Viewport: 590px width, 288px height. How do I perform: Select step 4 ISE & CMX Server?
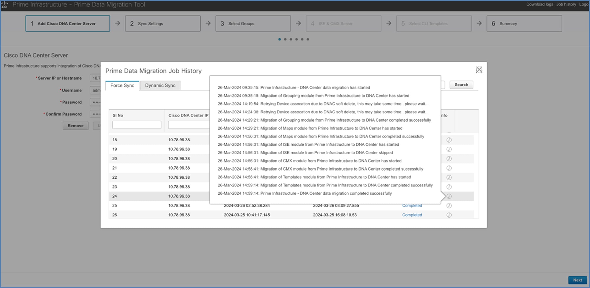click(344, 24)
